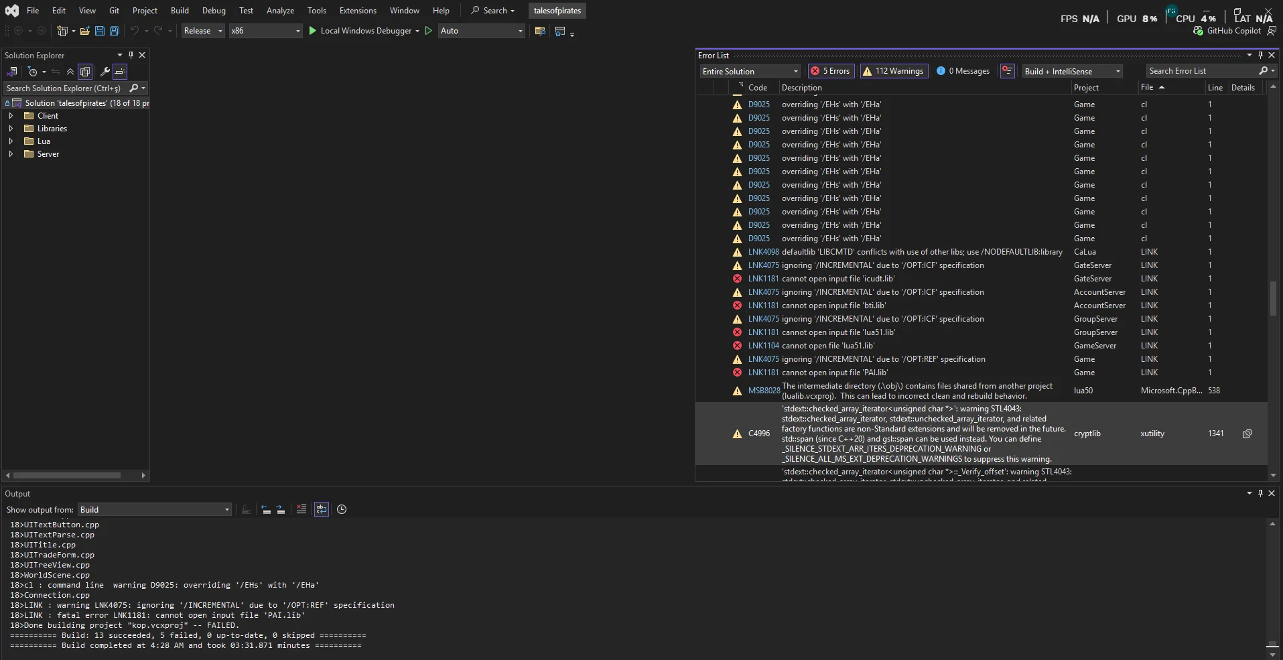The height and width of the screenshot is (660, 1283).
Task: Click the Save All toolbar icon
Action: (115, 31)
